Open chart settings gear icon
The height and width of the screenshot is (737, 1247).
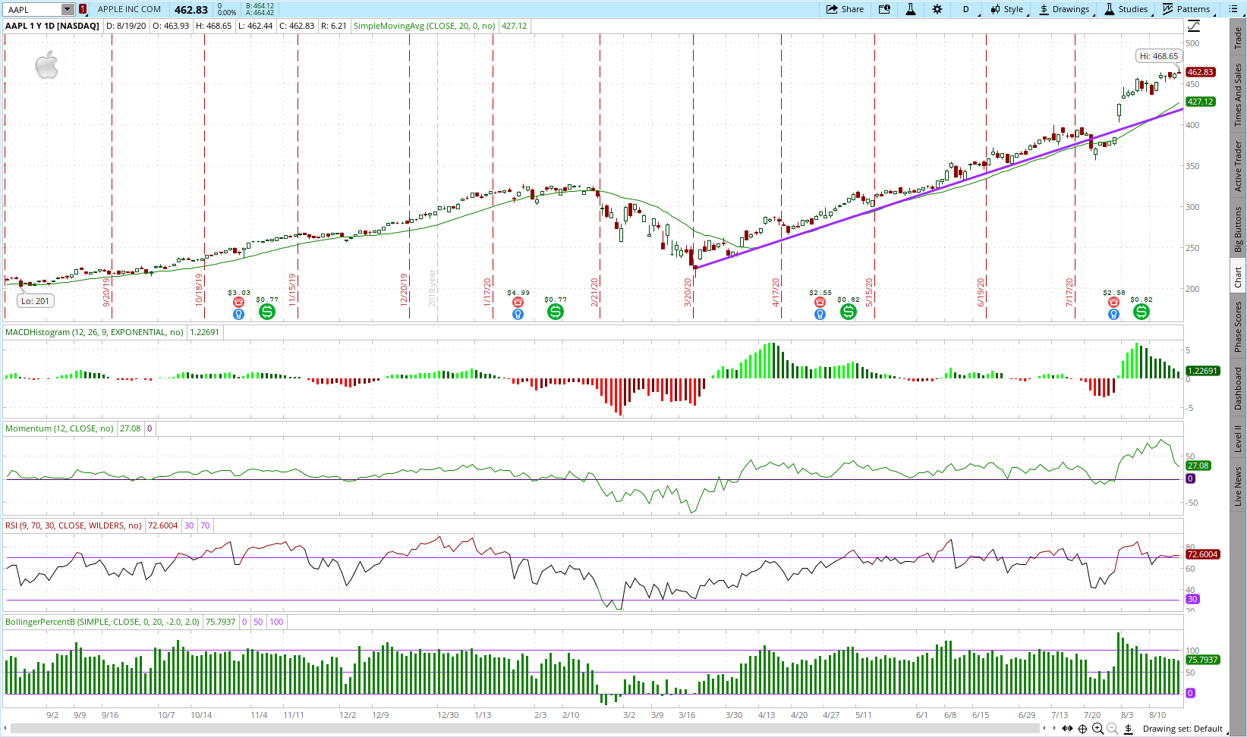pos(937,9)
